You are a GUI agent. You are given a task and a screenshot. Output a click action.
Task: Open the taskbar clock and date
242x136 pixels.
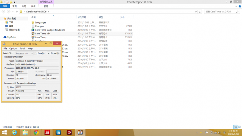coord(233,133)
